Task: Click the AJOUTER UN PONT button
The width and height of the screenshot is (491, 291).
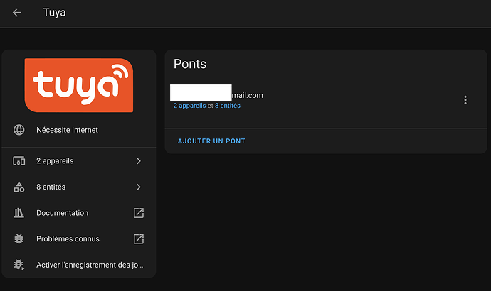Action: click(211, 141)
